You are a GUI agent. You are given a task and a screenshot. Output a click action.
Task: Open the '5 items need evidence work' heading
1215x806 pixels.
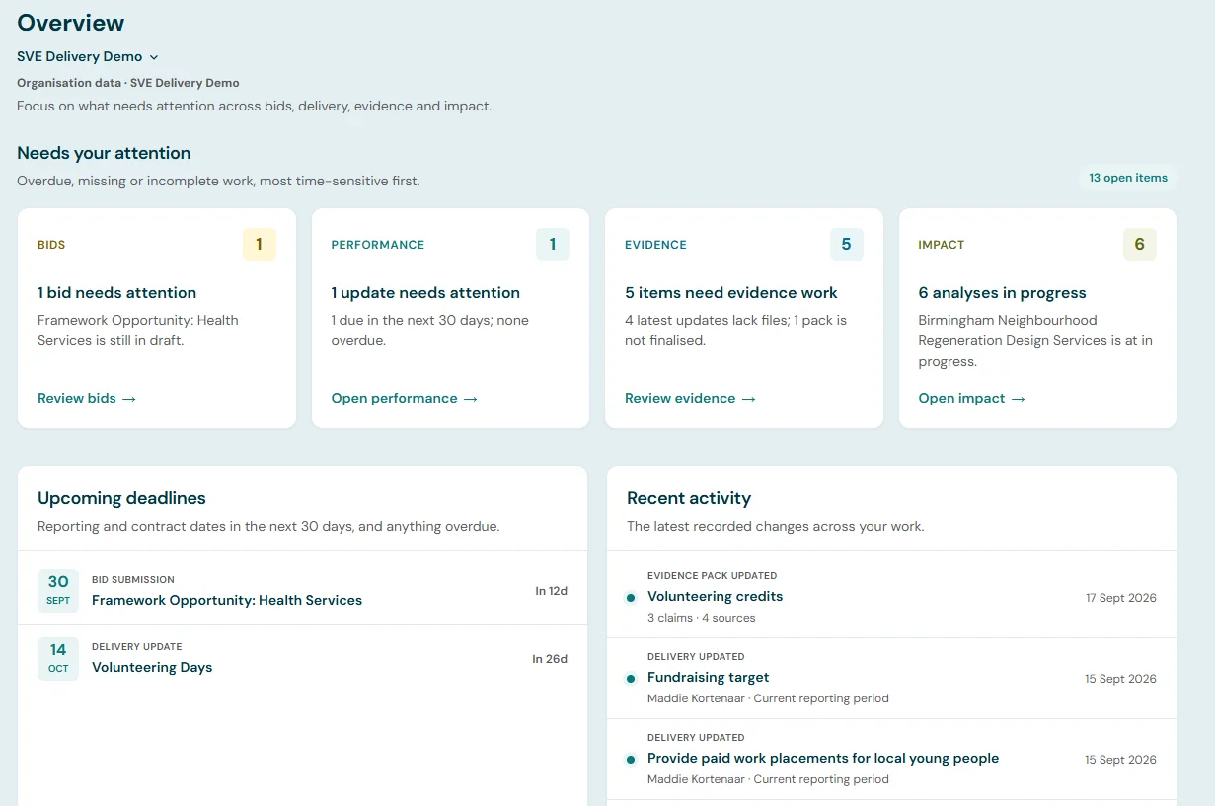[x=731, y=293]
